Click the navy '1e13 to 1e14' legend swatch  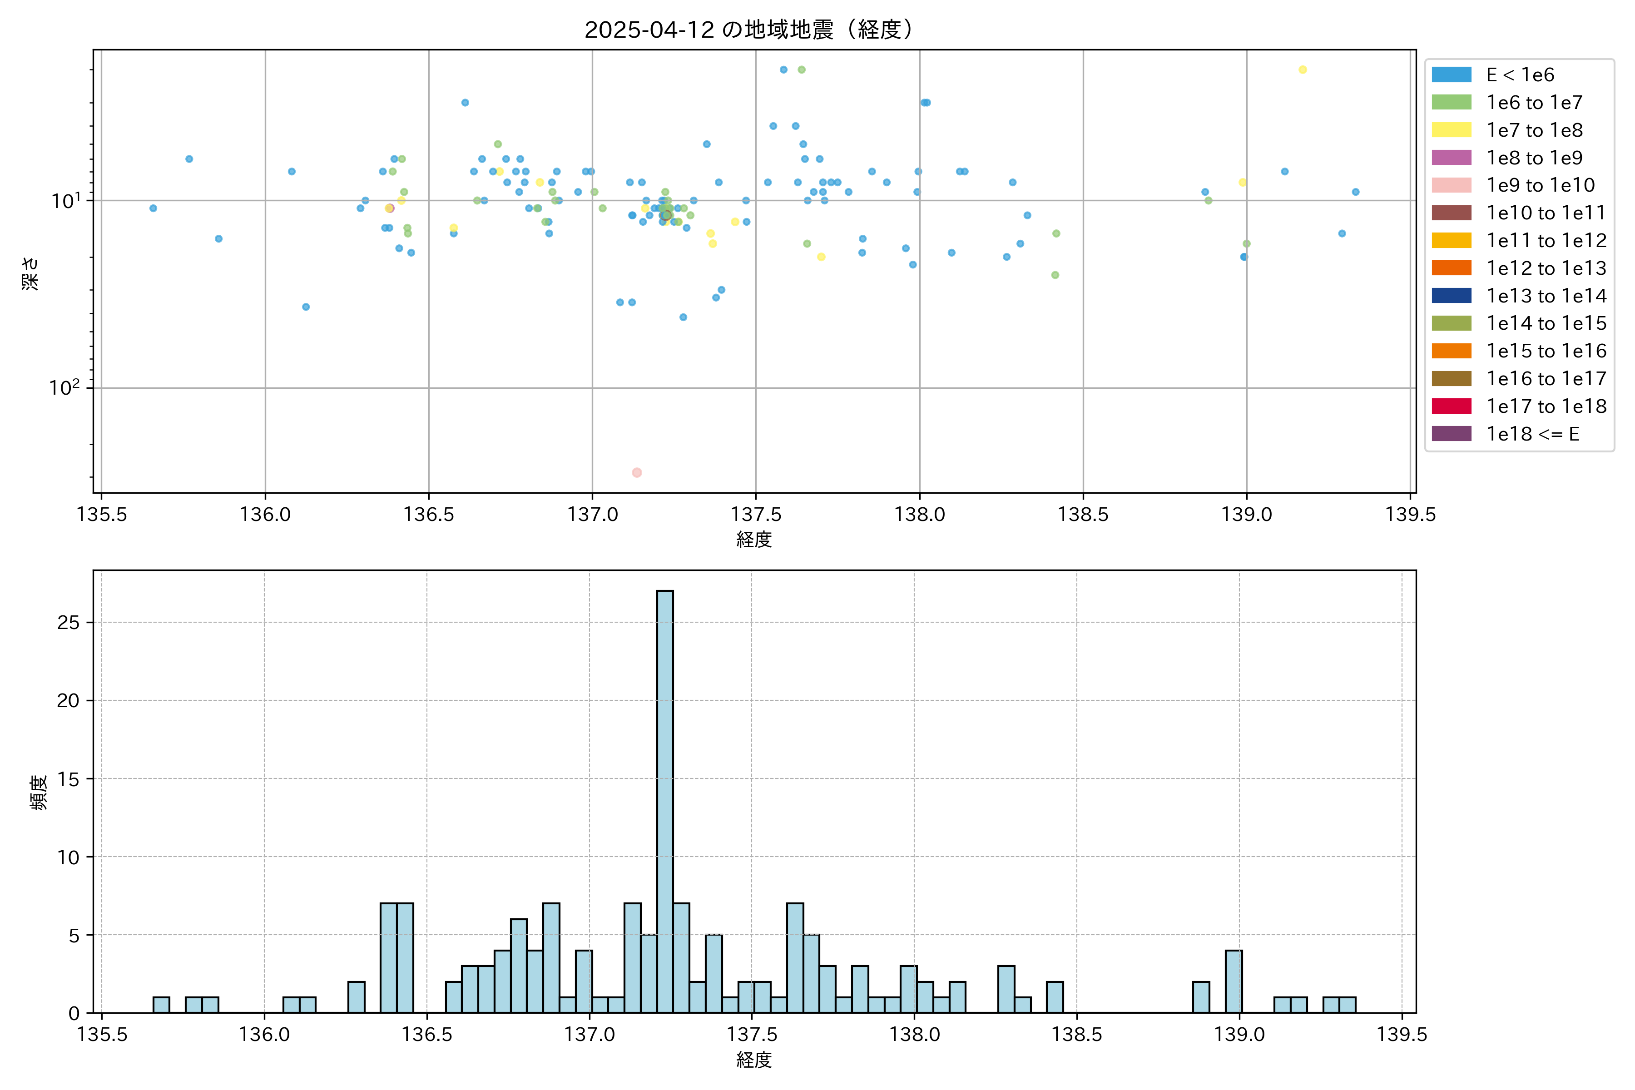(x=1451, y=296)
